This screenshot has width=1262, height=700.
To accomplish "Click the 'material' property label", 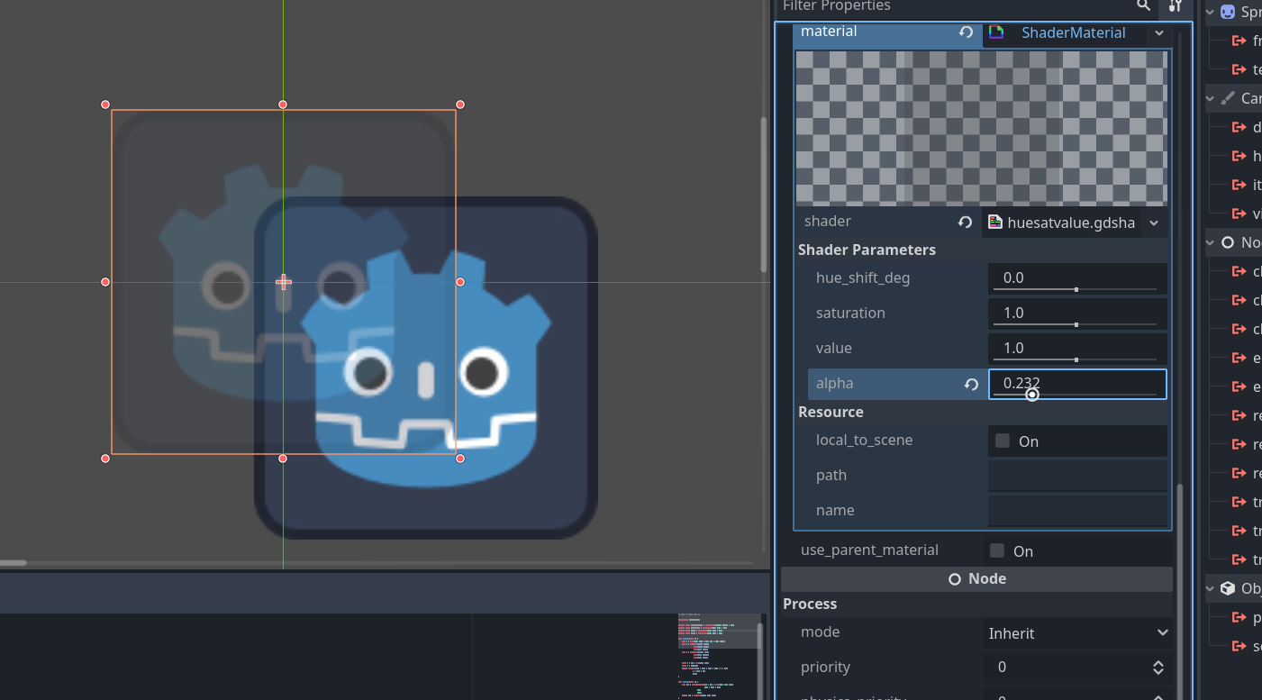I will pos(829,32).
